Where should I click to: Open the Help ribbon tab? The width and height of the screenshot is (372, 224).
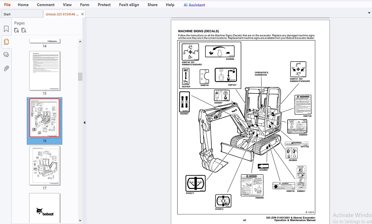tap(170, 5)
